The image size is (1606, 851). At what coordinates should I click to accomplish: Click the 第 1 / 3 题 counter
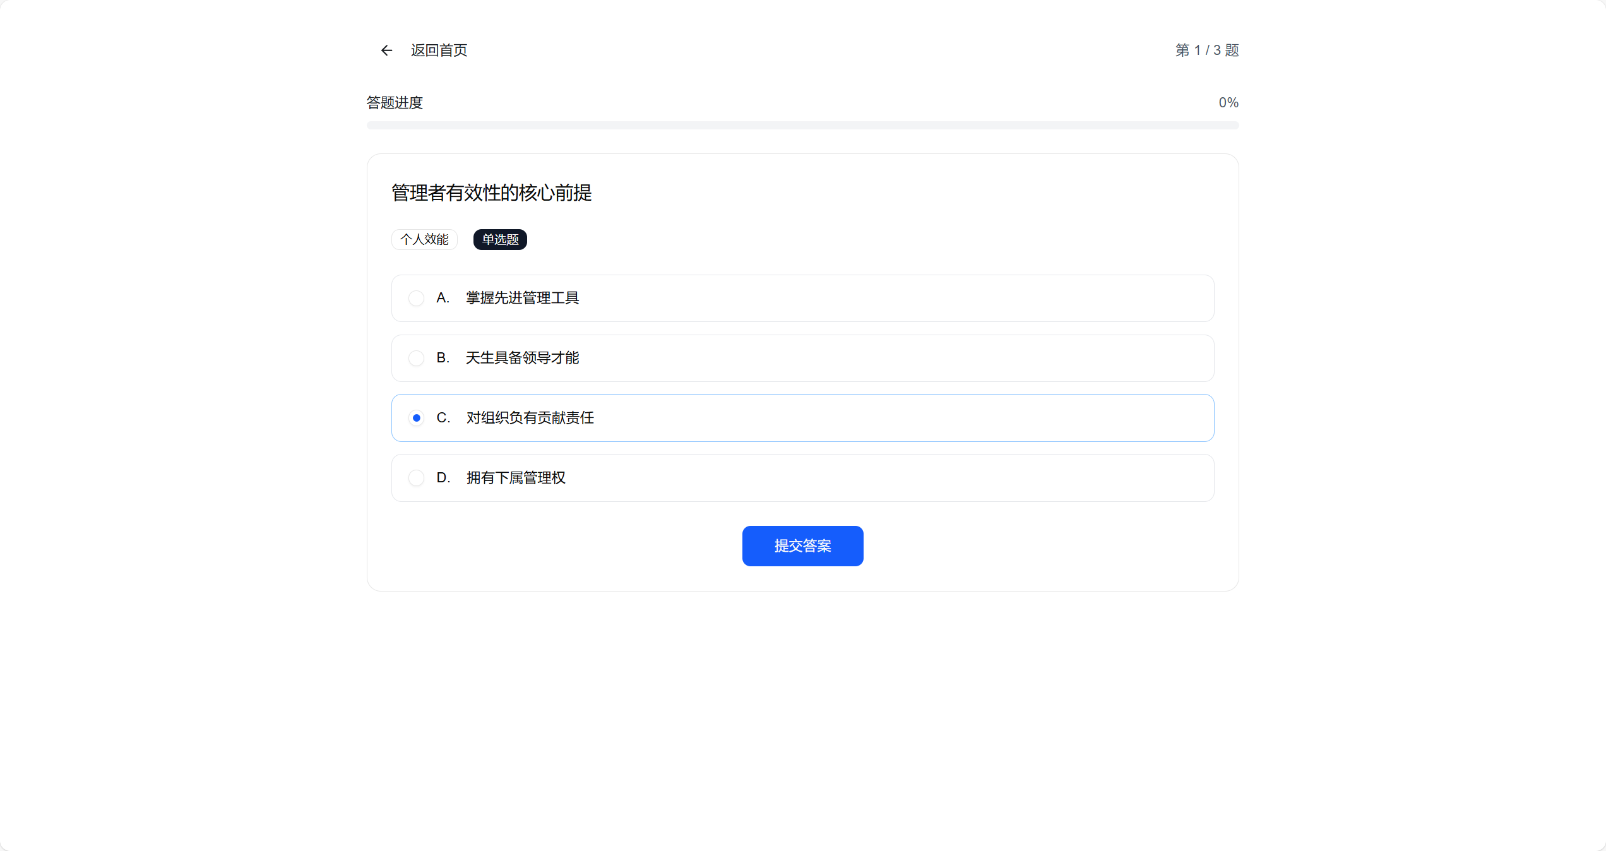coord(1206,51)
